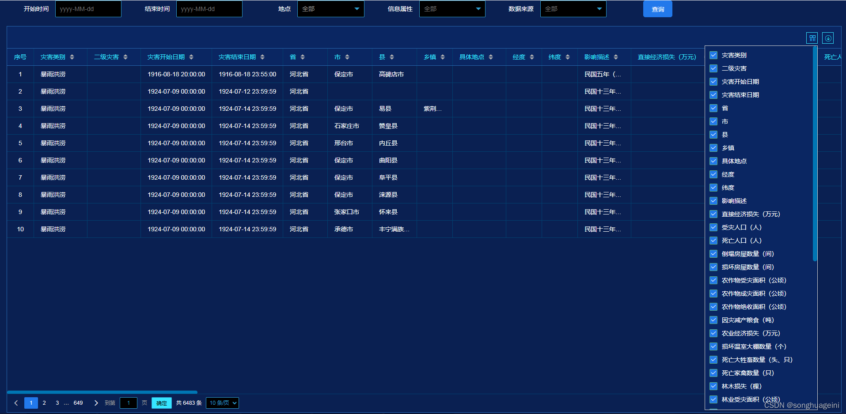The width and height of the screenshot is (846, 414).
Task: Sort by 具体地点 column arrows
Action: point(491,57)
